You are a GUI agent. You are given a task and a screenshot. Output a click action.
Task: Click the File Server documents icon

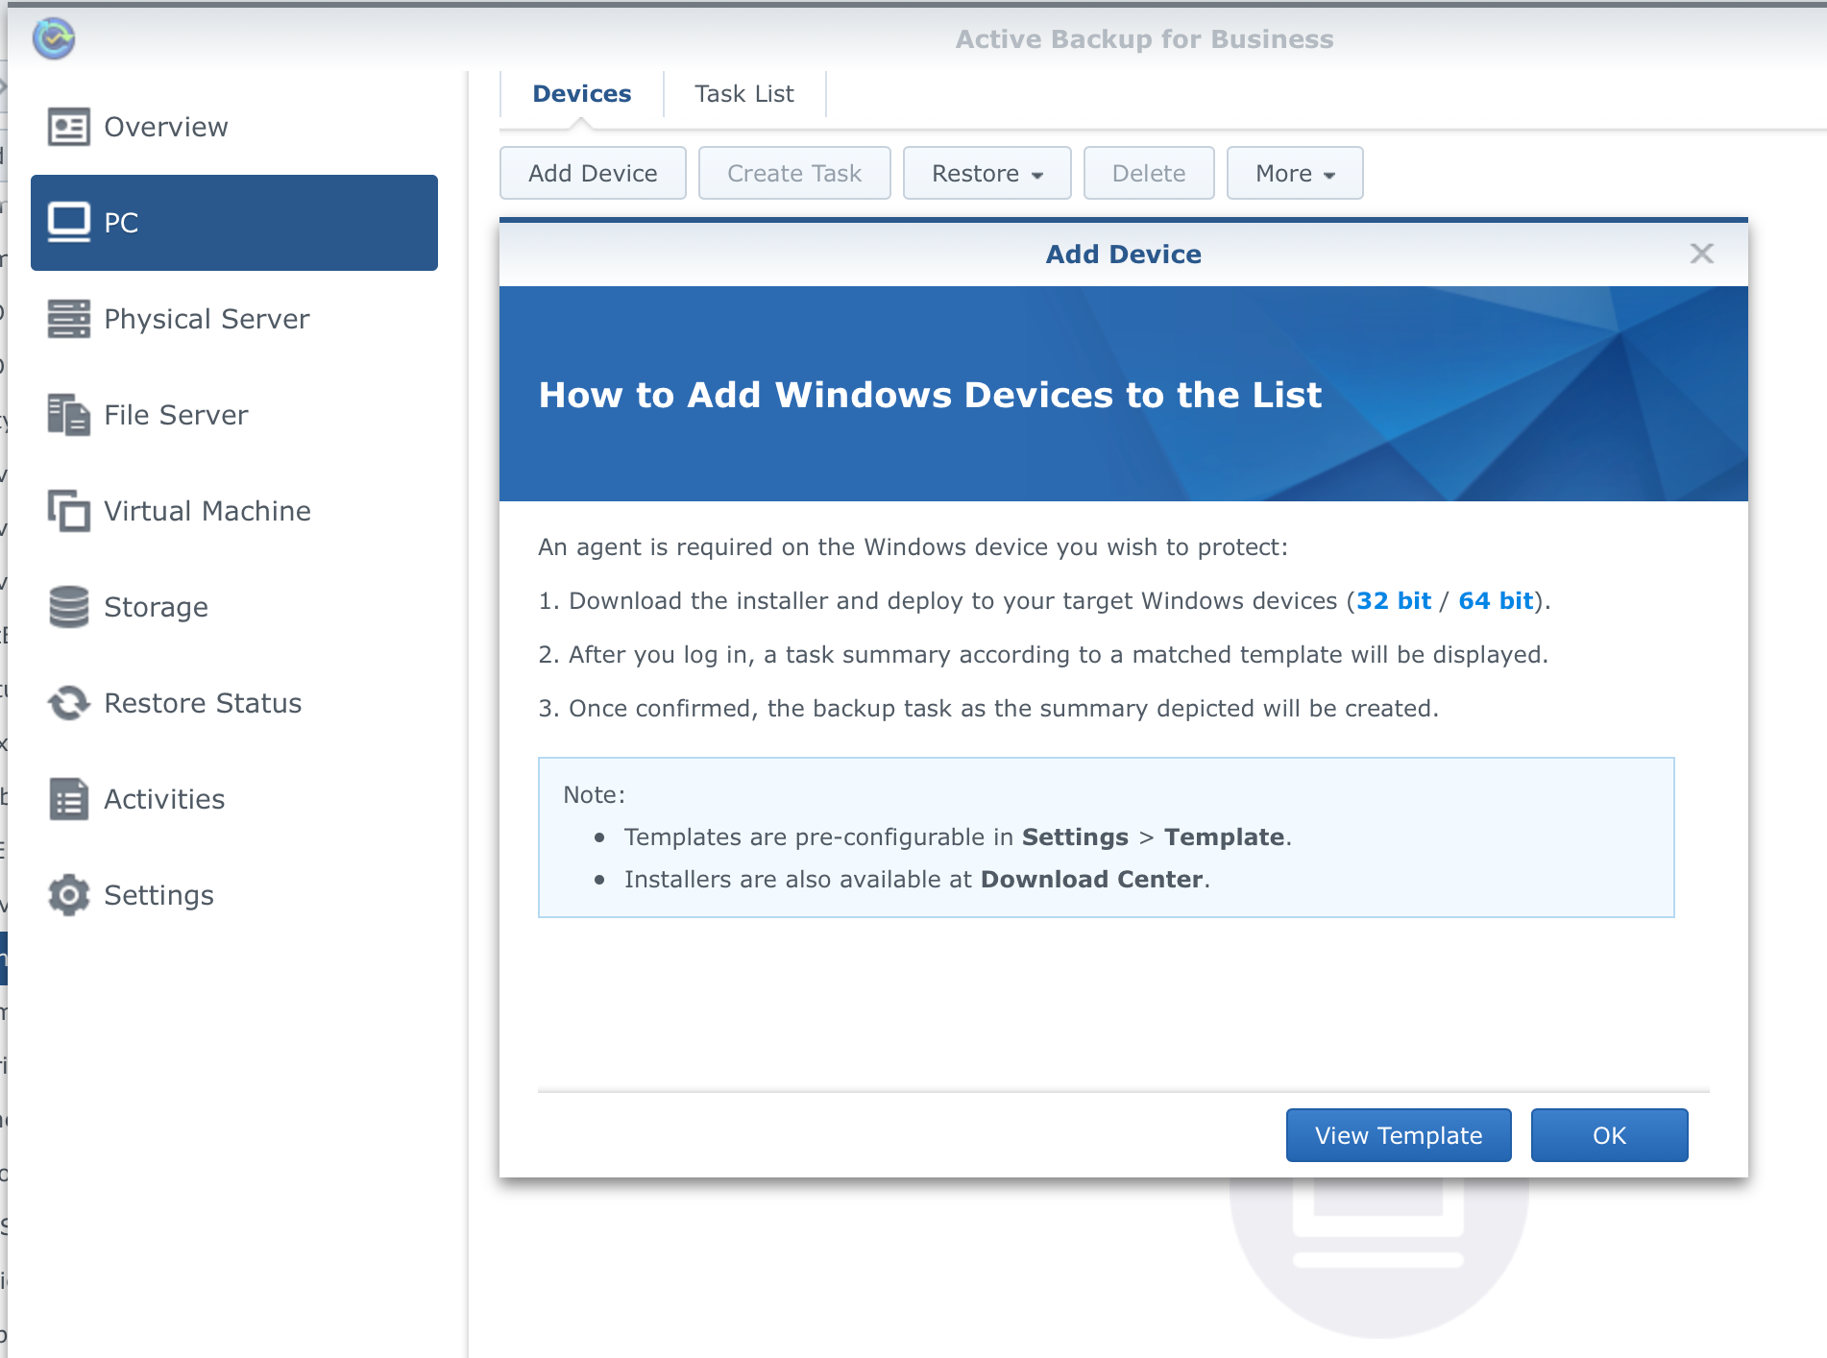[x=69, y=415]
